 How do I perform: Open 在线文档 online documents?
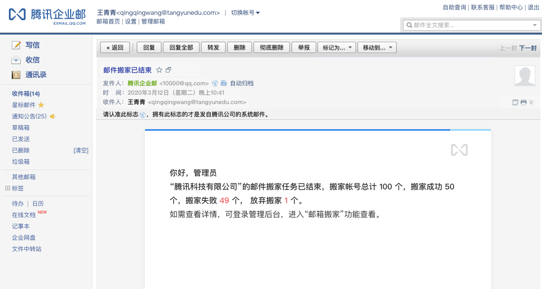[x=24, y=215]
